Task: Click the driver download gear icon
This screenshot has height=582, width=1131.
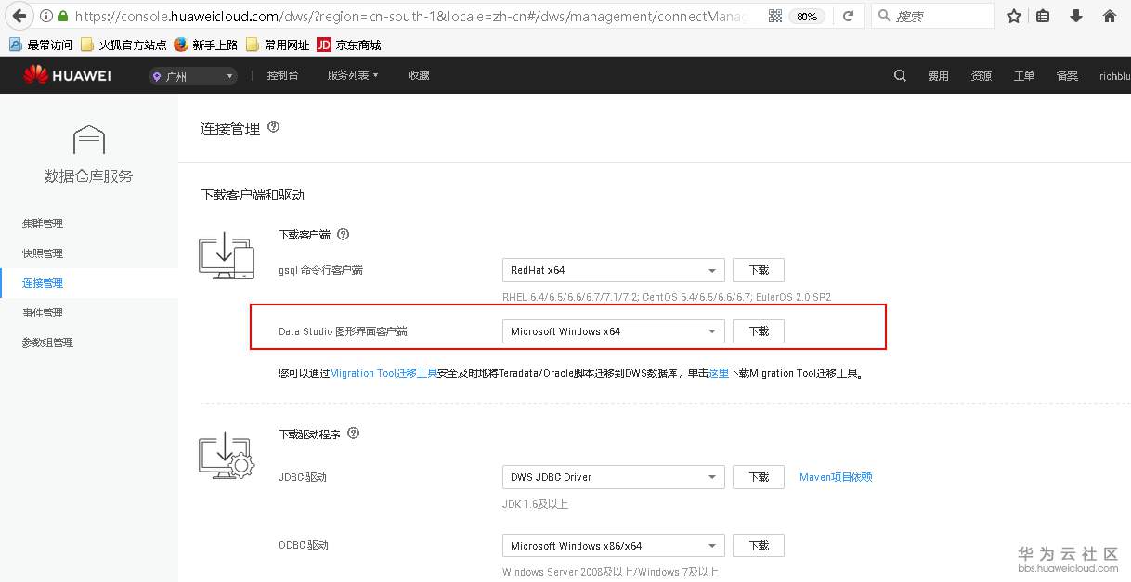Action: [x=226, y=456]
